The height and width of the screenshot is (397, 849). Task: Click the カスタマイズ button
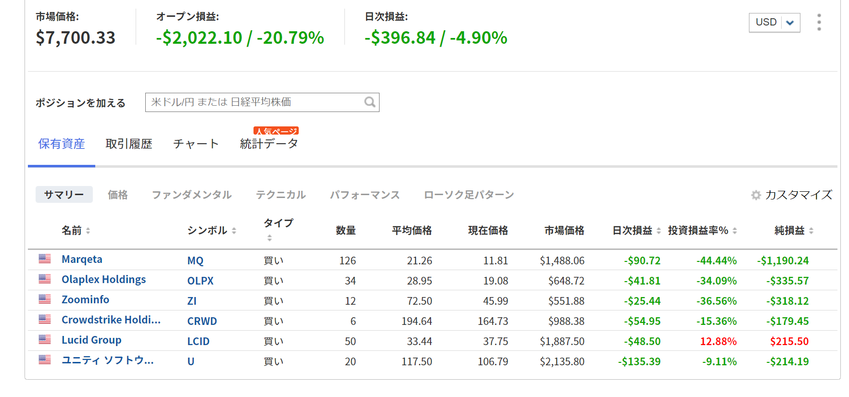click(x=792, y=195)
